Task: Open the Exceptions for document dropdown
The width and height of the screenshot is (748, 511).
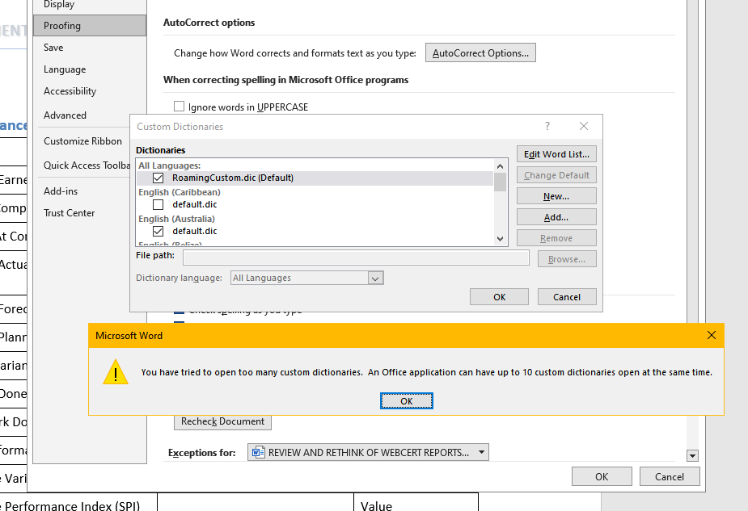Action: (x=368, y=452)
